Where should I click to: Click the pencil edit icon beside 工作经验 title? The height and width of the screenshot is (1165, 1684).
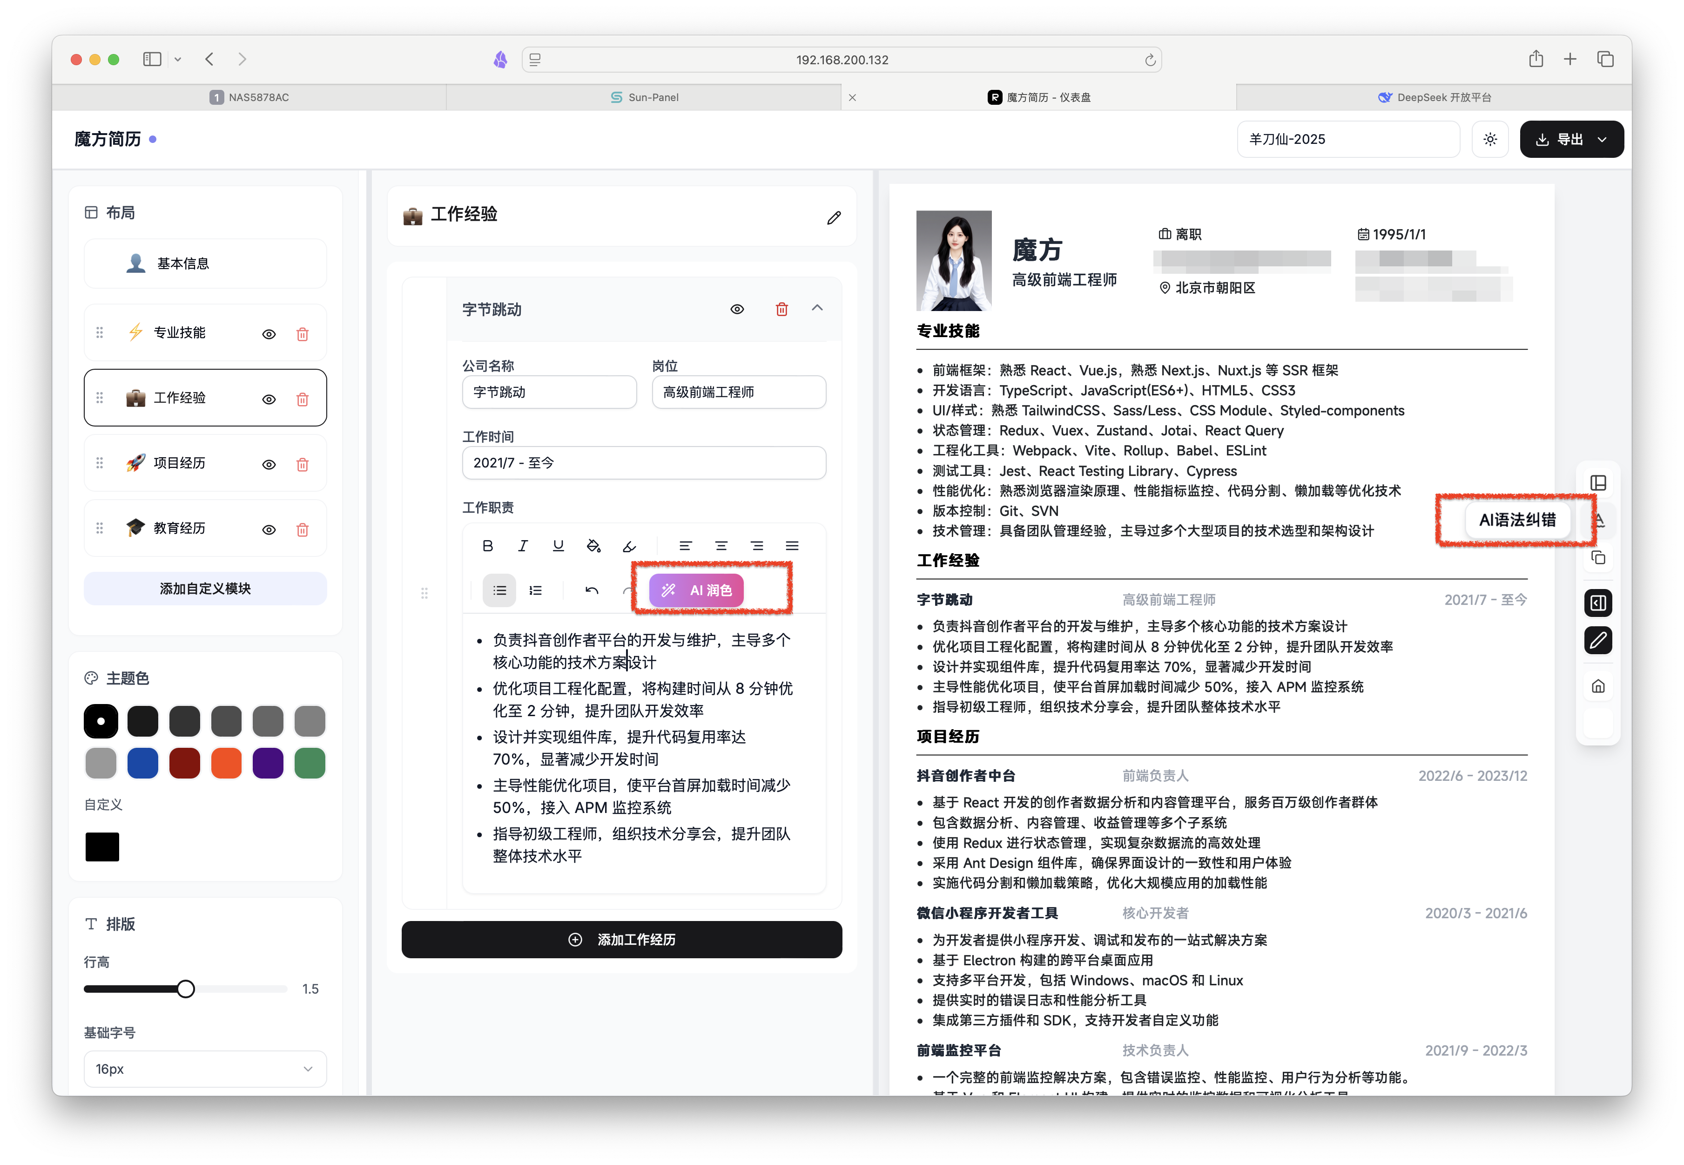[833, 217]
